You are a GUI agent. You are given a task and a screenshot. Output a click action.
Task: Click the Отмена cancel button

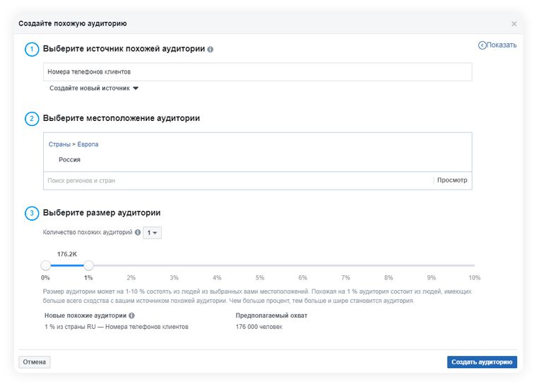(x=34, y=362)
